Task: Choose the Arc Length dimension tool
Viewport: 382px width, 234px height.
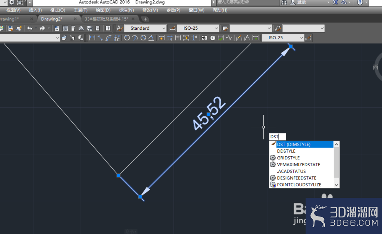Action: (x=108, y=38)
